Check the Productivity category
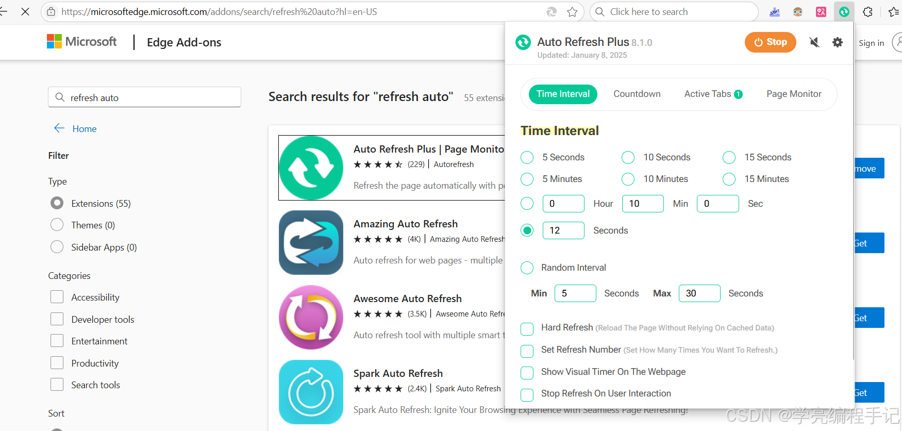Viewport: 902px width, 431px height. click(57, 363)
